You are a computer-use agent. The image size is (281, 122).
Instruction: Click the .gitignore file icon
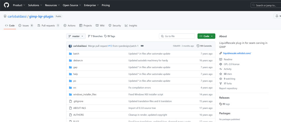(x=70, y=101)
